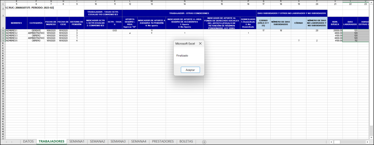Click the RUC and PERIODO title text

[30, 8]
